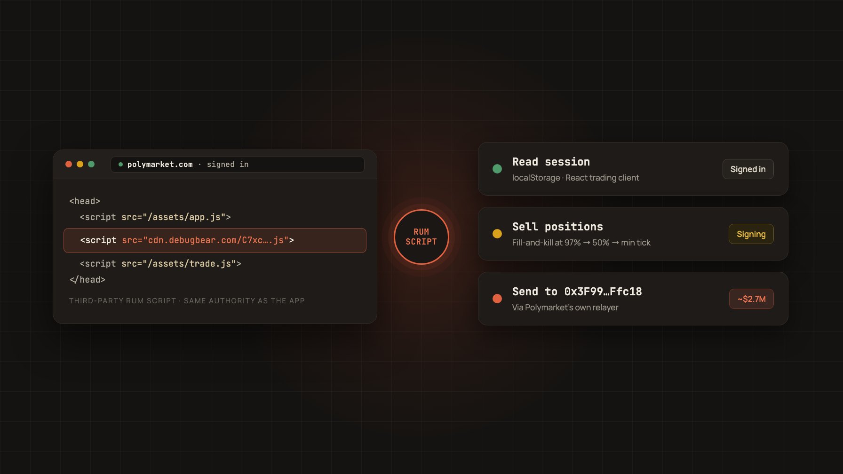Click the Signed in badge
843x474 pixels.
[x=748, y=169]
